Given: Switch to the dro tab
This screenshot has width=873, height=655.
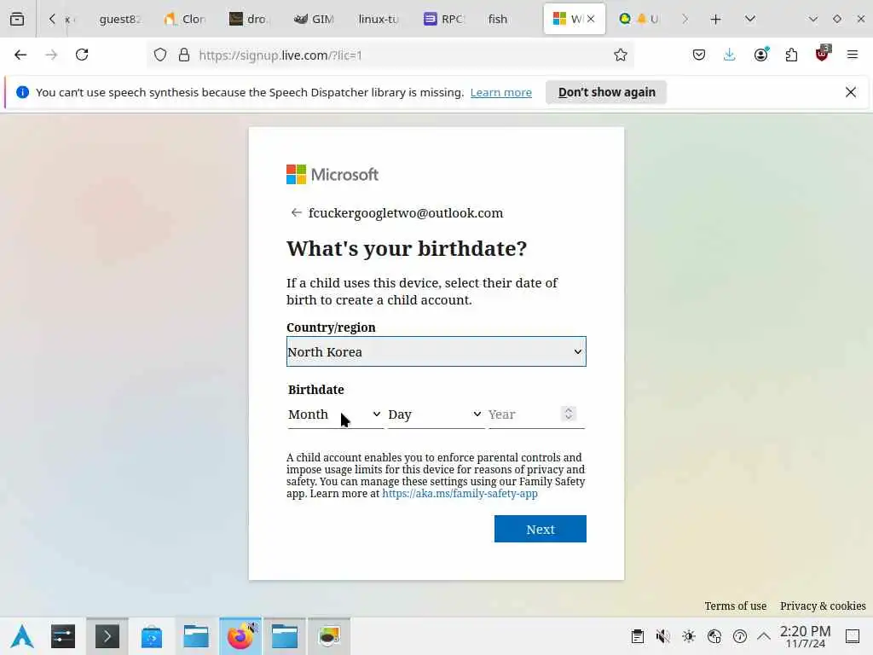Looking at the screenshot, I should (250, 19).
